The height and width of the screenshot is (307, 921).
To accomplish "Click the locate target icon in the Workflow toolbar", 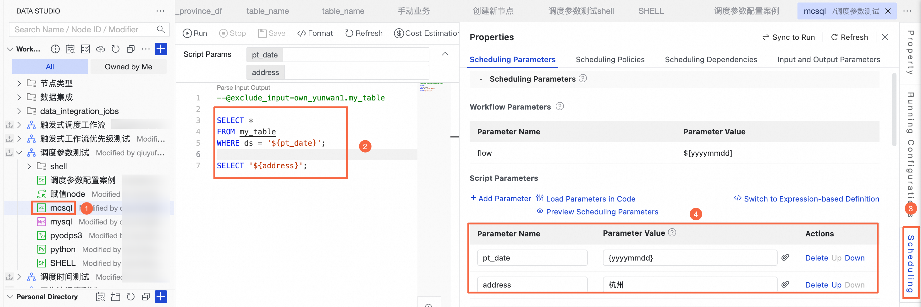I will 55,49.
